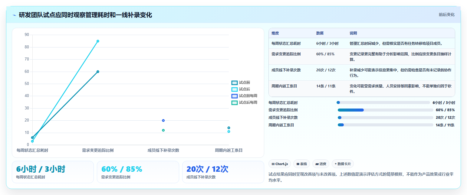Click the progress value 60% / 85%
This screenshot has height=195, width=467.
[445, 110]
